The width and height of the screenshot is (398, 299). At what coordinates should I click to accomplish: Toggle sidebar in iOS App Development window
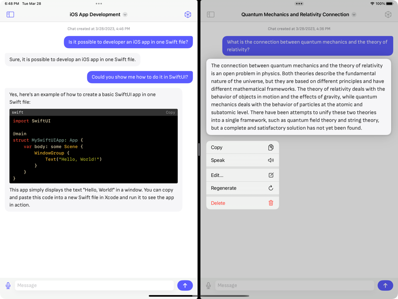[x=10, y=14]
